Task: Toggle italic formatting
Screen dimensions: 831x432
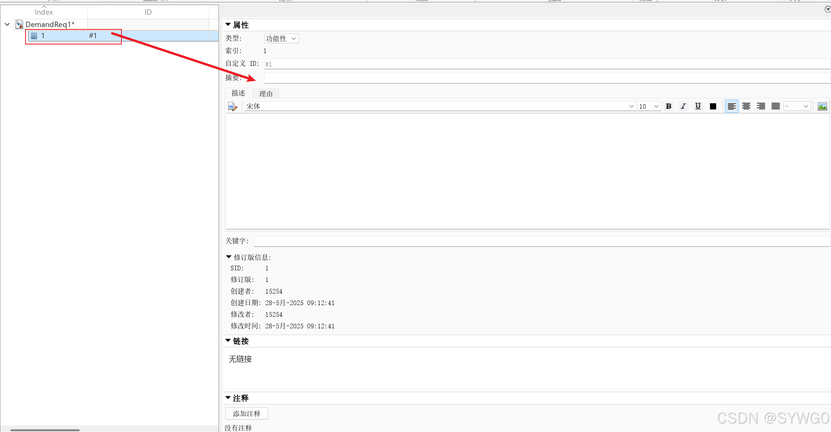Action: 683,106
